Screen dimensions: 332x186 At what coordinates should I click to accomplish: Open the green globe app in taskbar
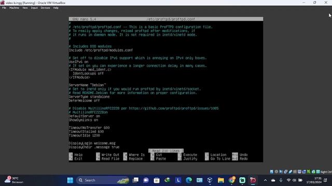(x=167, y=180)
